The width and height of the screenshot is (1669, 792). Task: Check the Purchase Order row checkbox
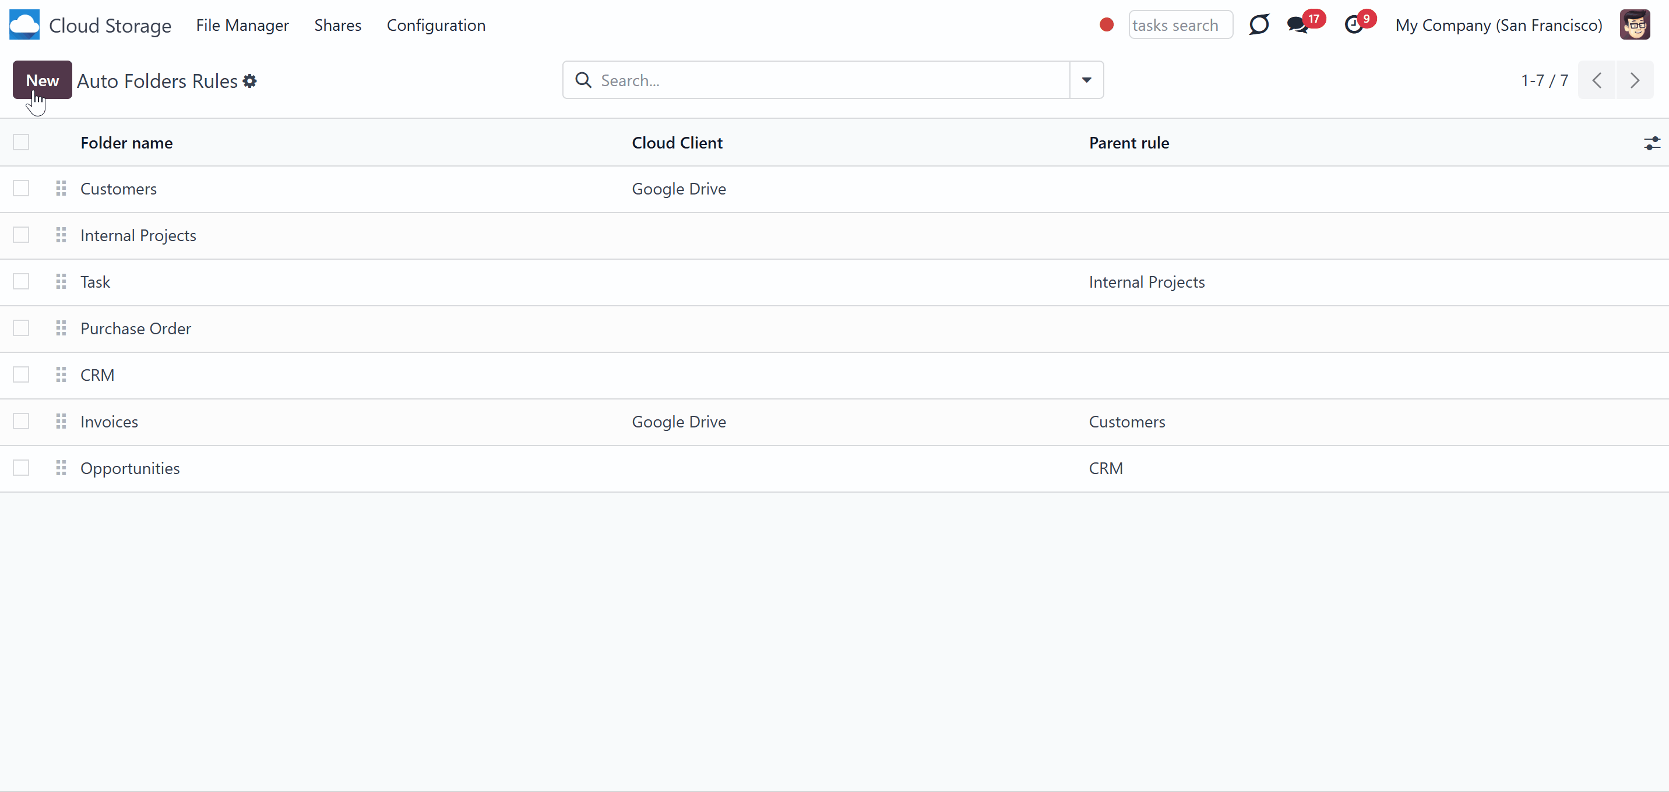coord(22,328)
